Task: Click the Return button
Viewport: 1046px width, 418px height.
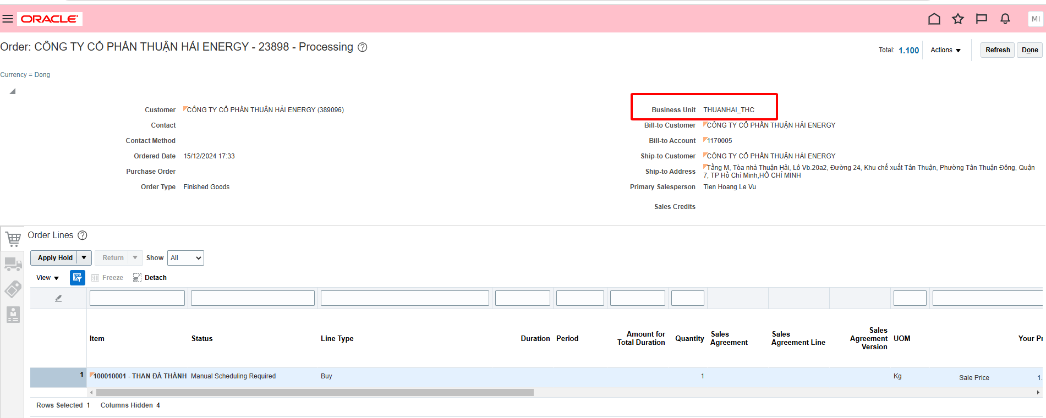Action: 113,257
